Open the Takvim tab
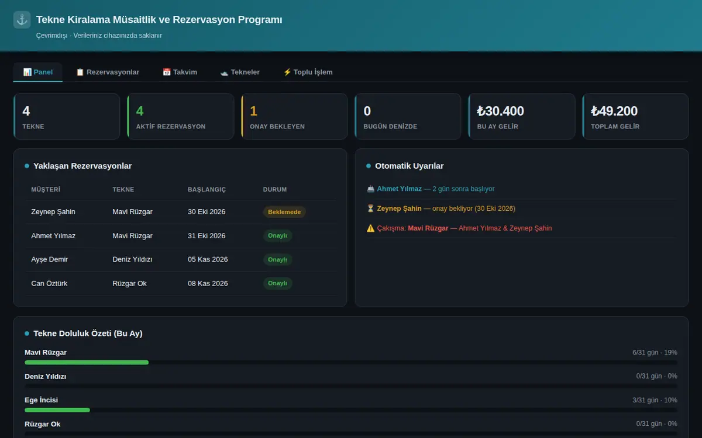This screenshot has height=438, width=702. 180,72
